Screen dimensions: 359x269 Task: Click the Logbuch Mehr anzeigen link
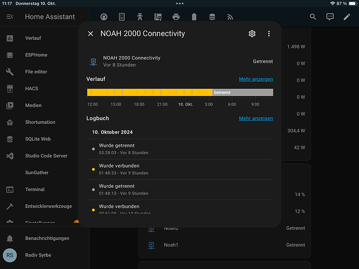256,118
